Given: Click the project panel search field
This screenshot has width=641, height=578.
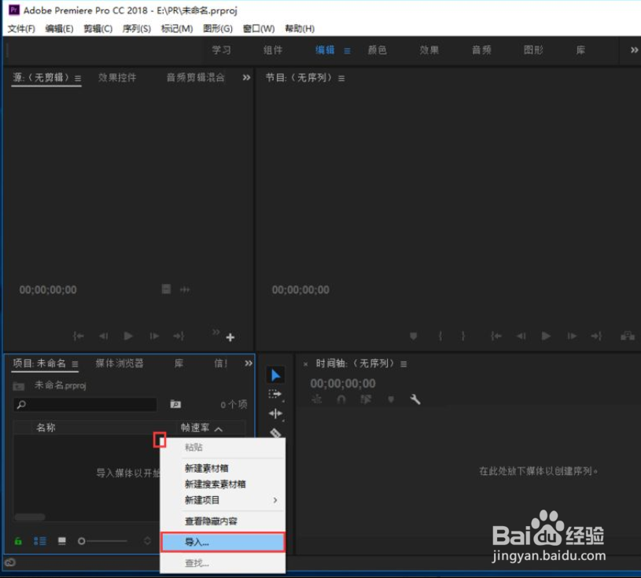Looking at the screenshot, I should click(x=86, y=404).
